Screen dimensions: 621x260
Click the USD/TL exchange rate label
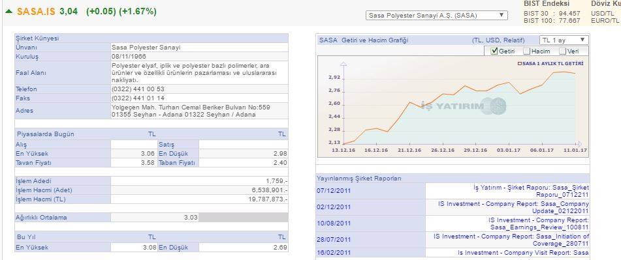point(602,14)
